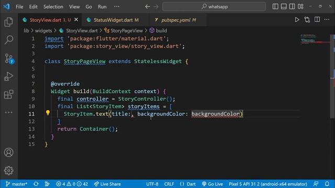Click the git graph icon in status bar
Image resolution: width=335 pixels, height=188 pixels.
[47, 184]
